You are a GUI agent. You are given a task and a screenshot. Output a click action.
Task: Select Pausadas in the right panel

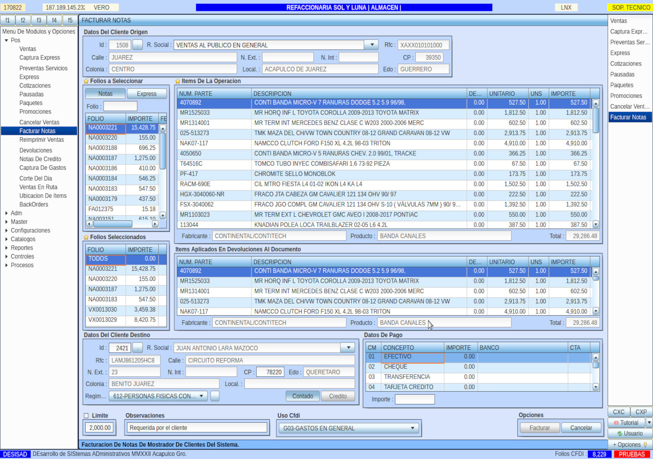click(630, 74)
